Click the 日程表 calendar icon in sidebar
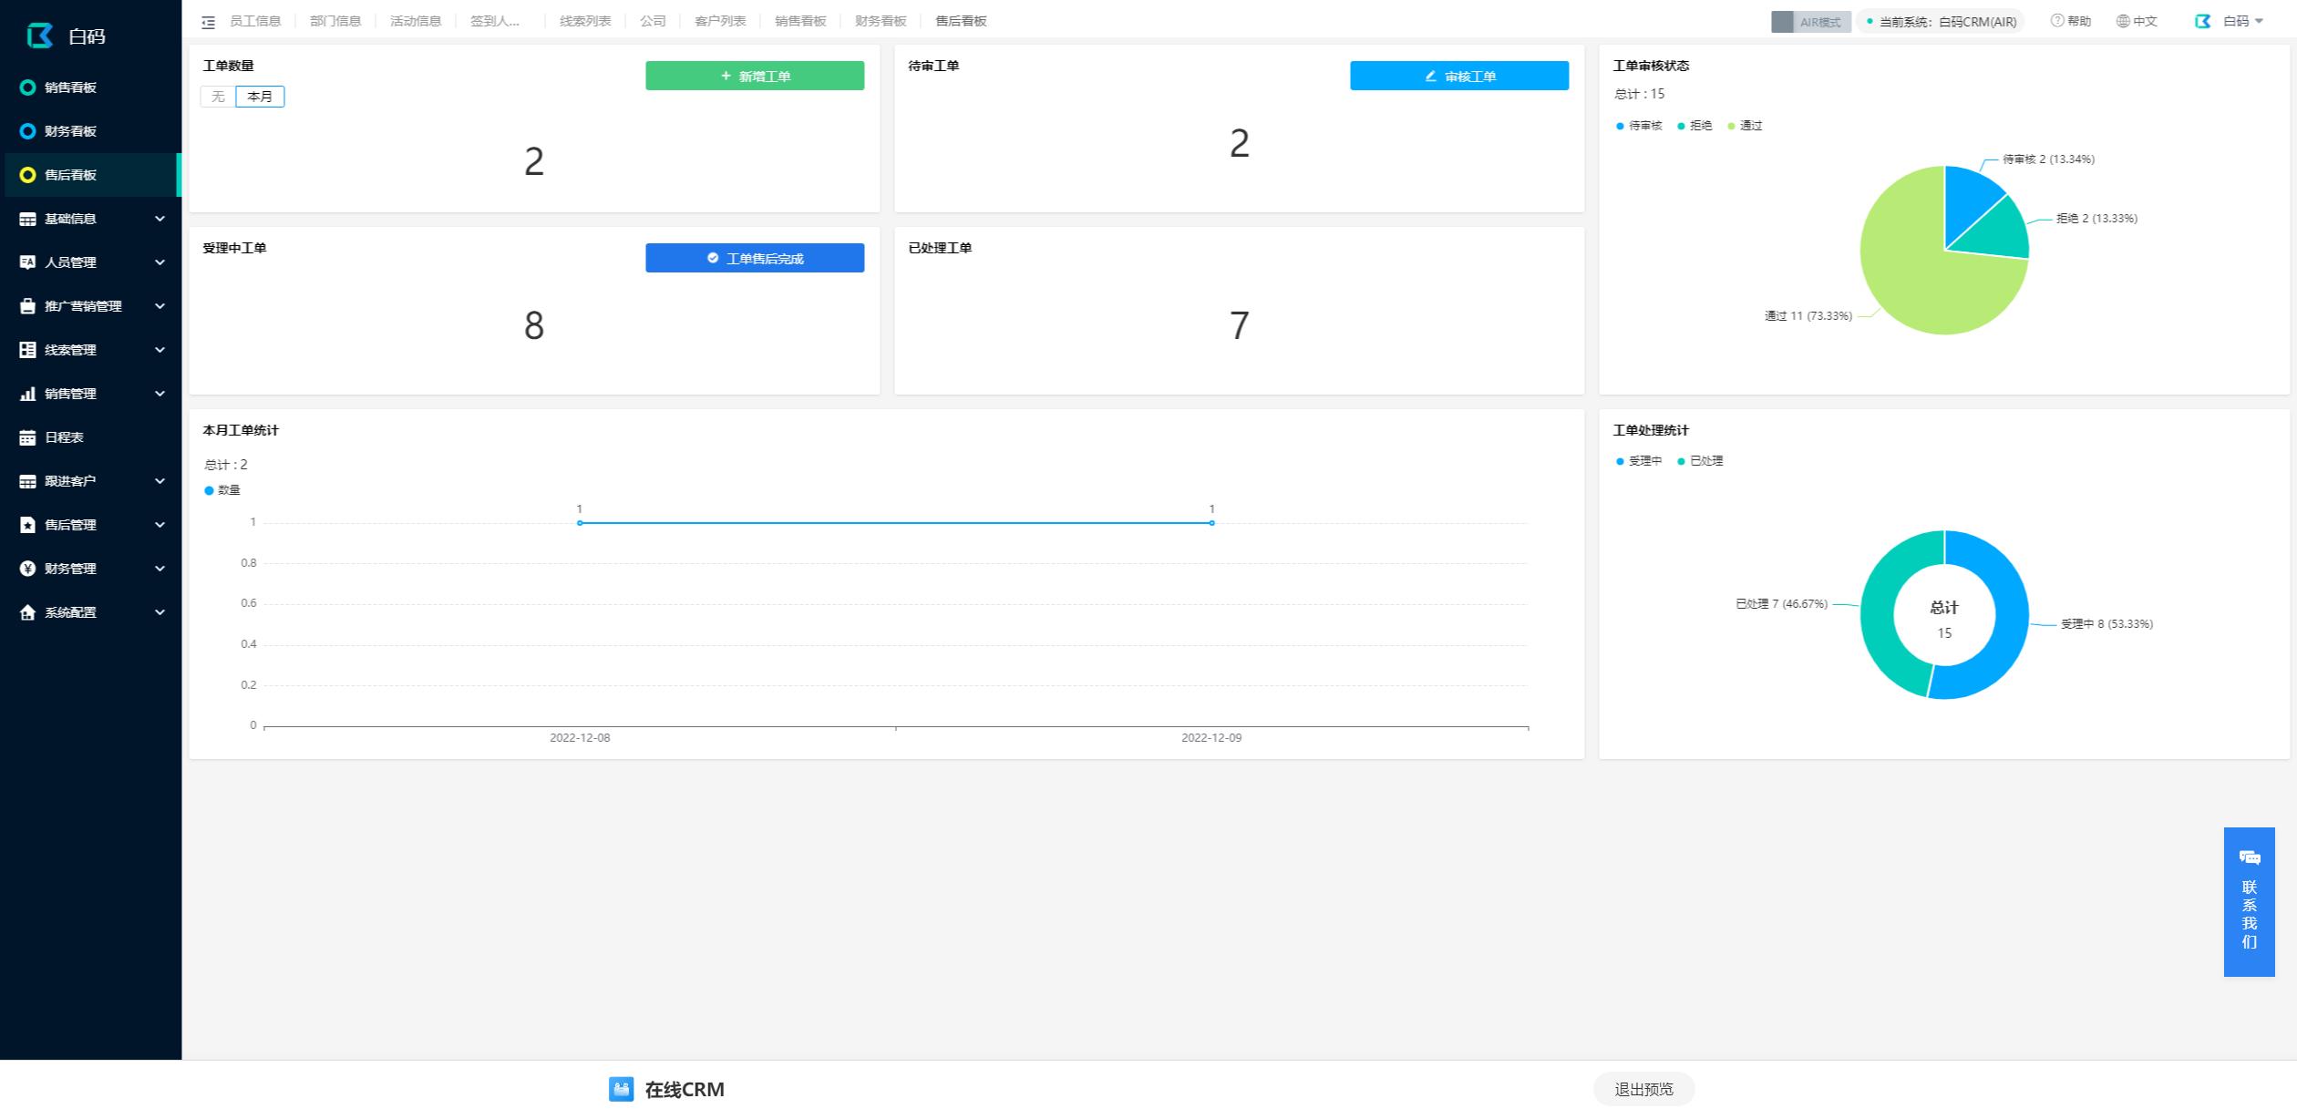This screenshot has width=2297, height=1119. coord(27,437)
